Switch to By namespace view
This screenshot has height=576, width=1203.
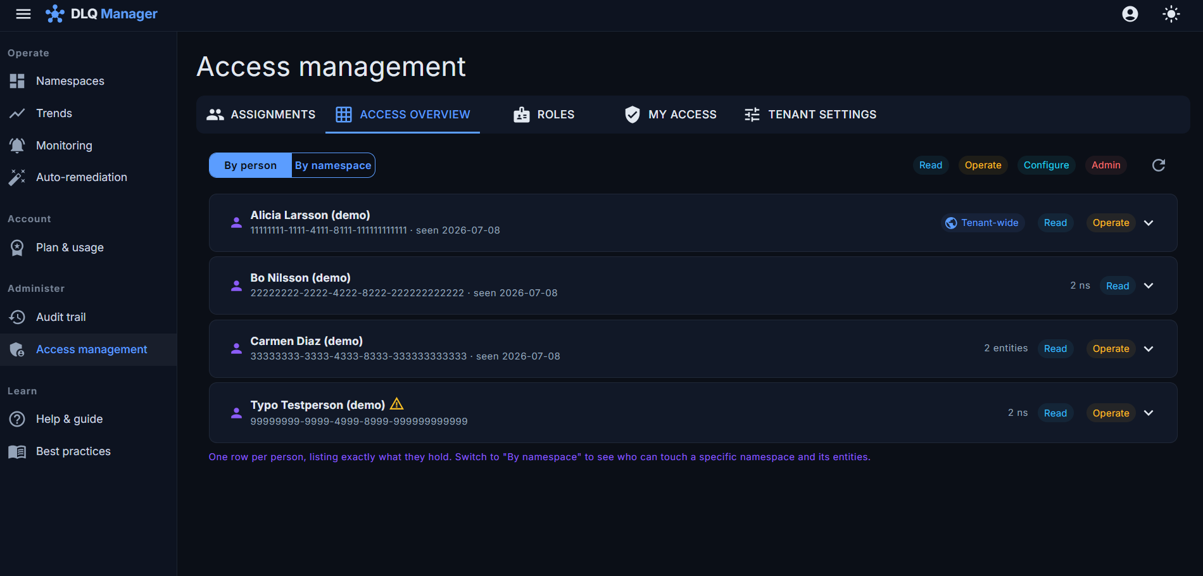[x=333, y=165]
